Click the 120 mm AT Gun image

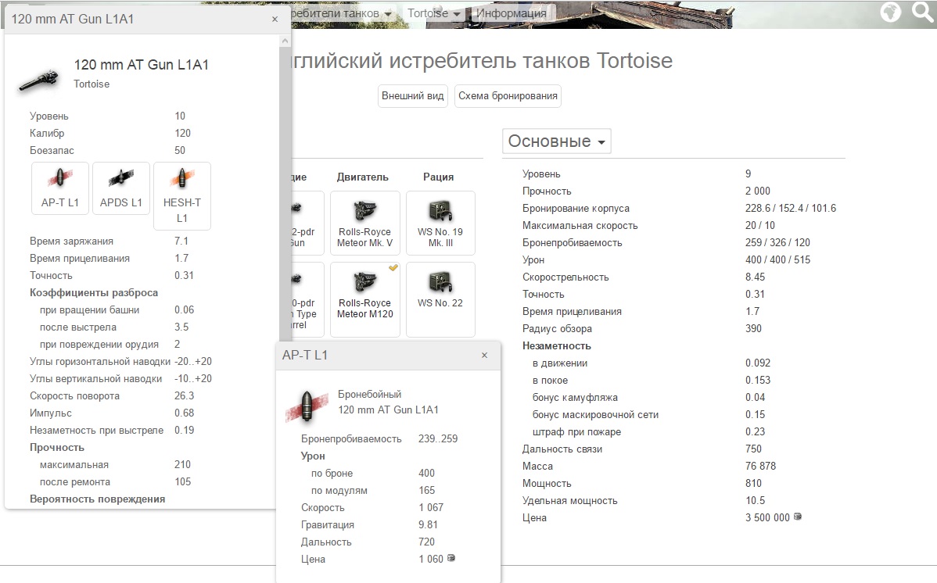pos(39,80)
